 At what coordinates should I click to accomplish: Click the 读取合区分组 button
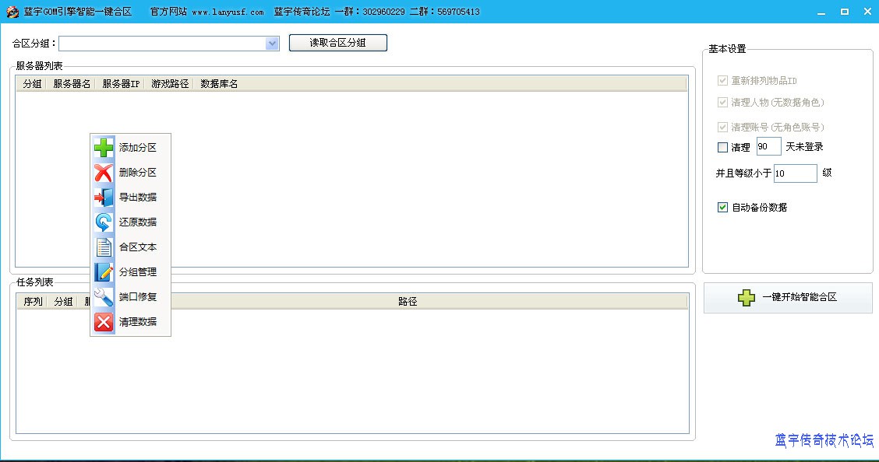[x=337, y=43]
